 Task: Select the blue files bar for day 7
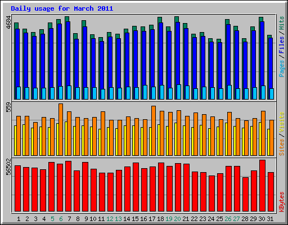click(68, 53)
